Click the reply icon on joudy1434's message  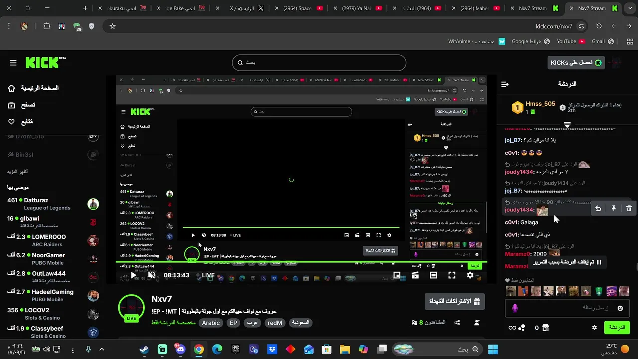(598, 208)
